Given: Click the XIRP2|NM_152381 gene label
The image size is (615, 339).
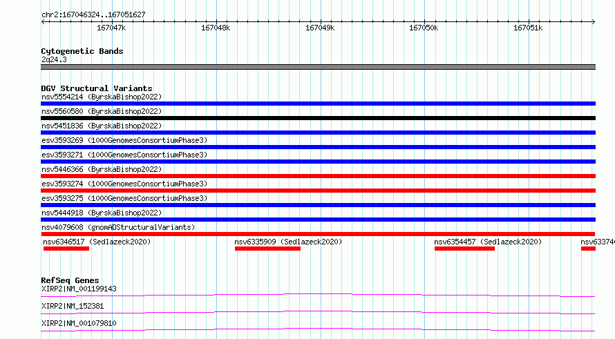Looking at the screenshot, I should [73, 306].
